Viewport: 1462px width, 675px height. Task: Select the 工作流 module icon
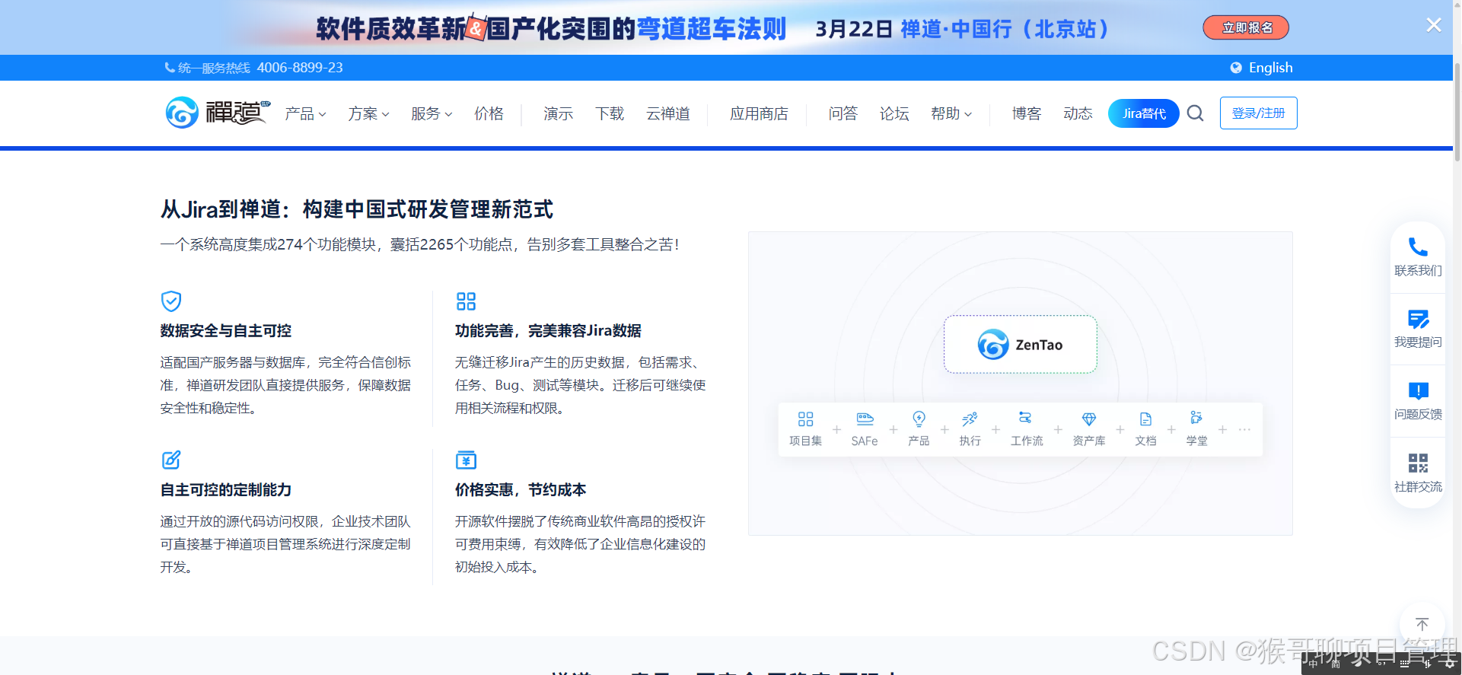(x=1025, y=418)
